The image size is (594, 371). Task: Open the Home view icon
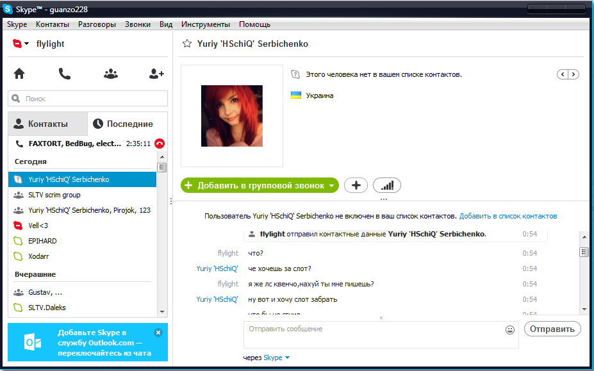(19, 74)
